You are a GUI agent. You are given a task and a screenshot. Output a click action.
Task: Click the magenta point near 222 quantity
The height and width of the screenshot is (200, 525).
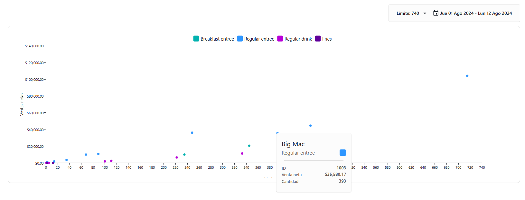[177, 157]
